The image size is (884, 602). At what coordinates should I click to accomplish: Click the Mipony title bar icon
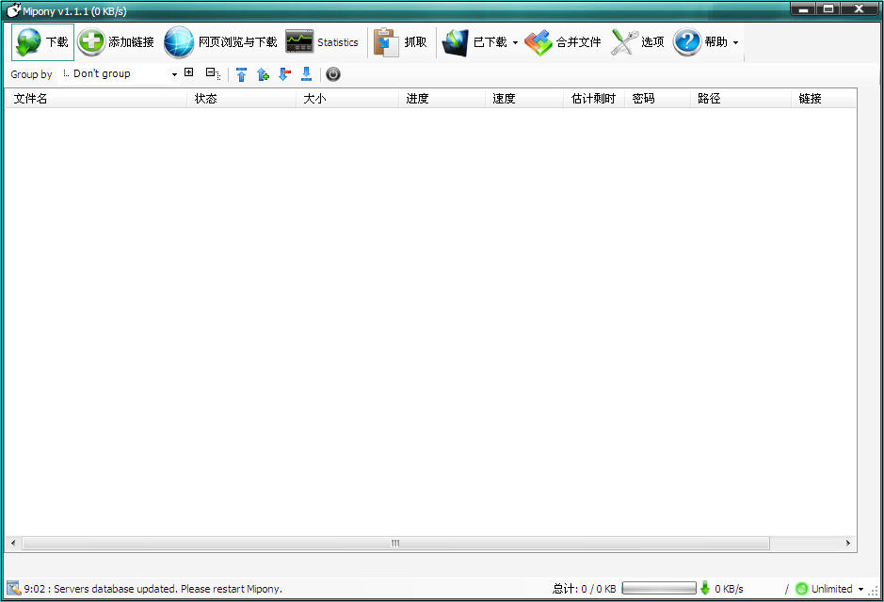tap(13, 10)
